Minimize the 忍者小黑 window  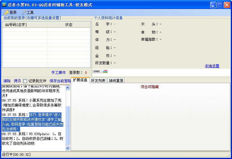[x=213, y=5]
